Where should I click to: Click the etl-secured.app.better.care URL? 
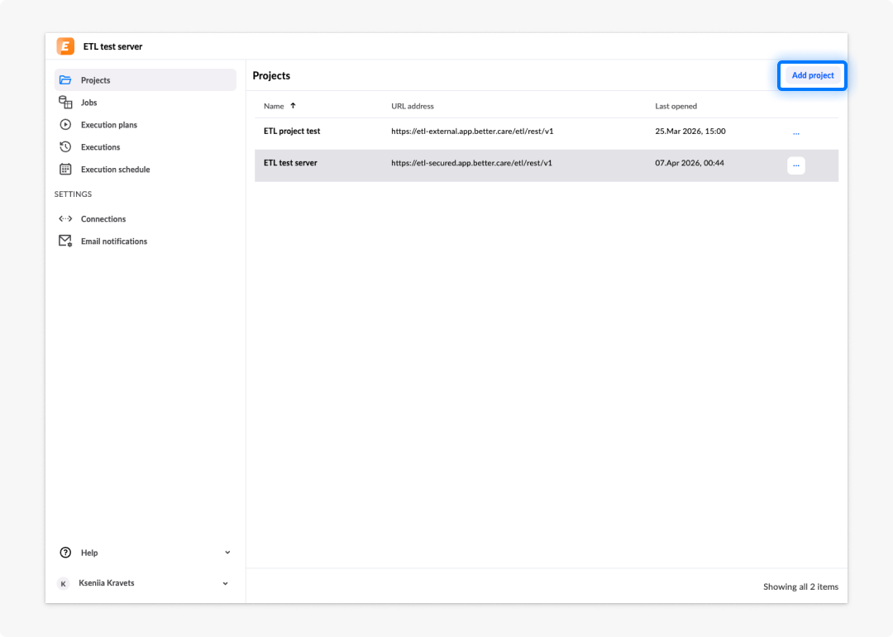471,163
